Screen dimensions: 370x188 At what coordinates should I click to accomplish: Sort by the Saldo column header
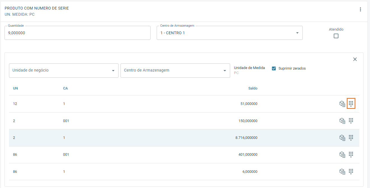[253, 88]
